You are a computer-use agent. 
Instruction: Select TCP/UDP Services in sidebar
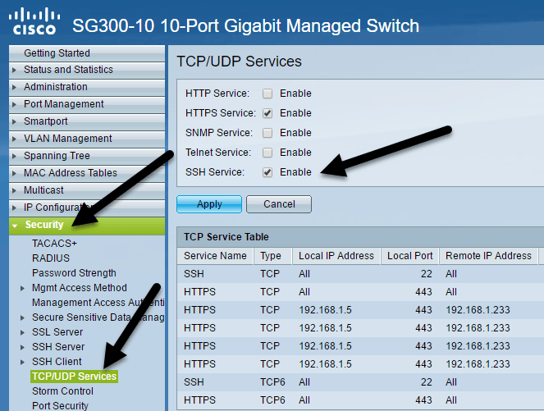(x=74, y=377)
